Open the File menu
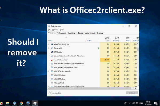The width and height of the screenshot is (160, 106). click(49, 30)
